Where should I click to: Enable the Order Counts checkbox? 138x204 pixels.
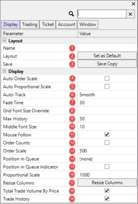[x=107, y=143]
